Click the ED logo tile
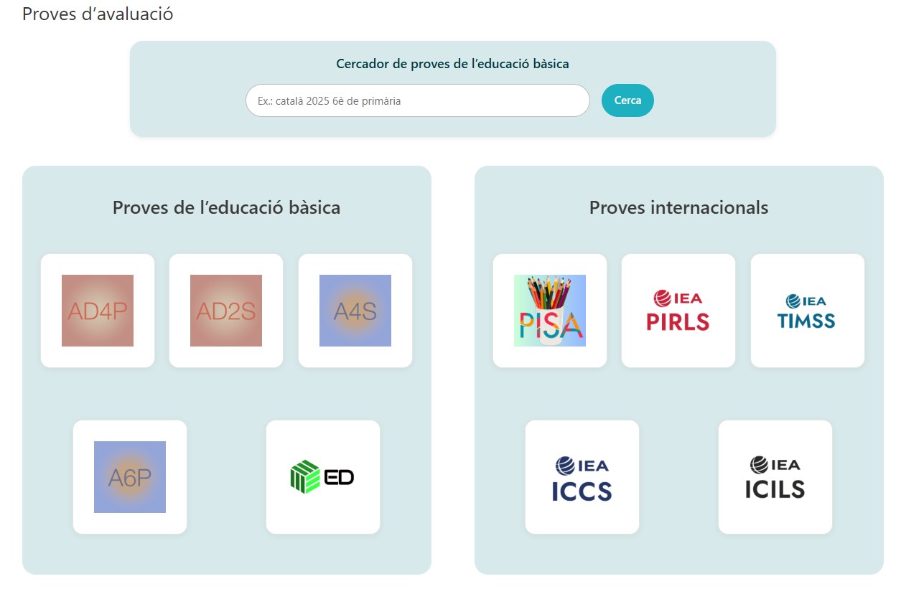901x589 pixels. tap(323, 477)
